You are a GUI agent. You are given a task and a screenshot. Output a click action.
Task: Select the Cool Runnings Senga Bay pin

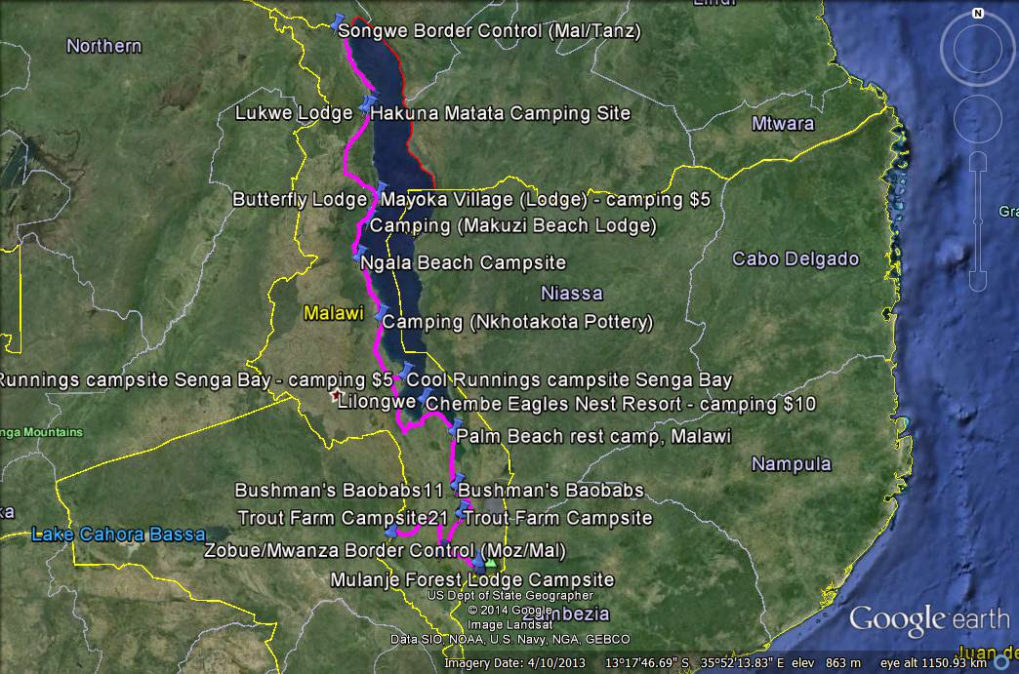[404, 372]
